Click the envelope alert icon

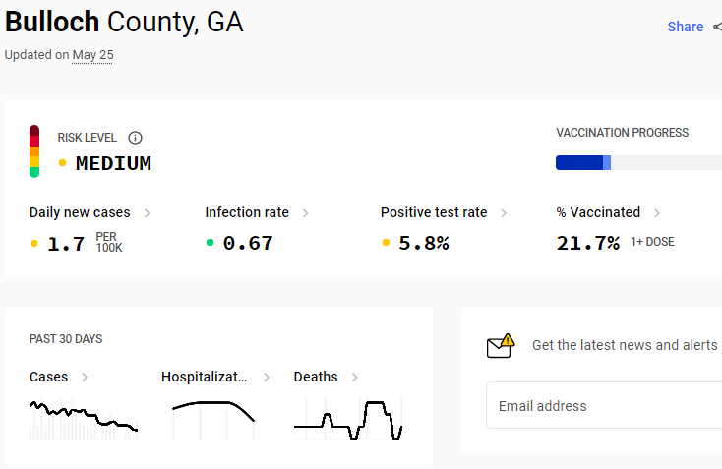click(501, 346)
